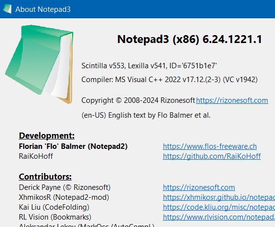Click the Notepad3 (x86) version heading
Image resolution: width=275 pixels, height=227 pixels.
point(190,39)
